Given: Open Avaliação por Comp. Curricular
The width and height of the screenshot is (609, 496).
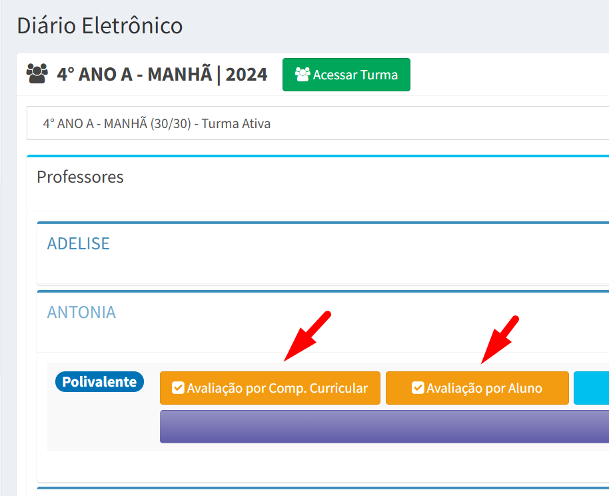Looking at the screenshot, I should point(270,388).
